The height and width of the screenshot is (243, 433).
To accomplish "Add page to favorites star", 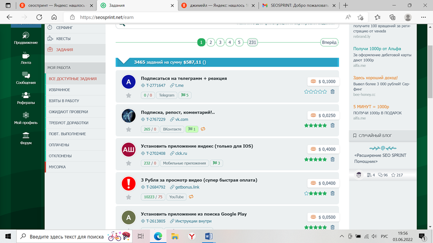I will coord(360,17).
